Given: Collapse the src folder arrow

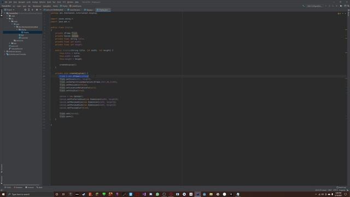Looking at the screenshot, I should tap(7, 19).
